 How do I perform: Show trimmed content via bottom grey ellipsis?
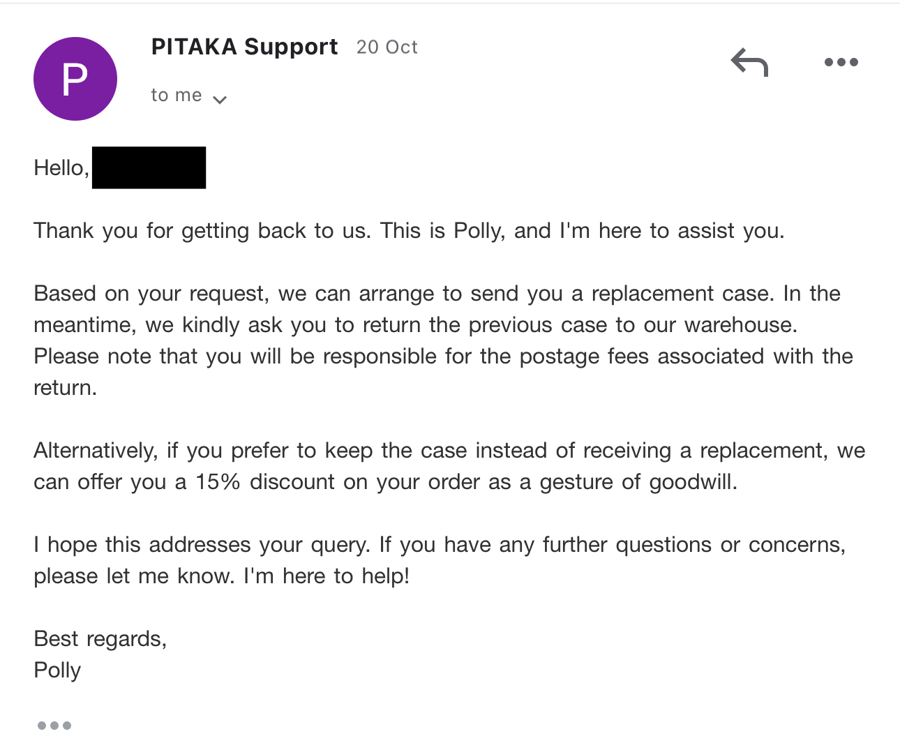(54, 726)
